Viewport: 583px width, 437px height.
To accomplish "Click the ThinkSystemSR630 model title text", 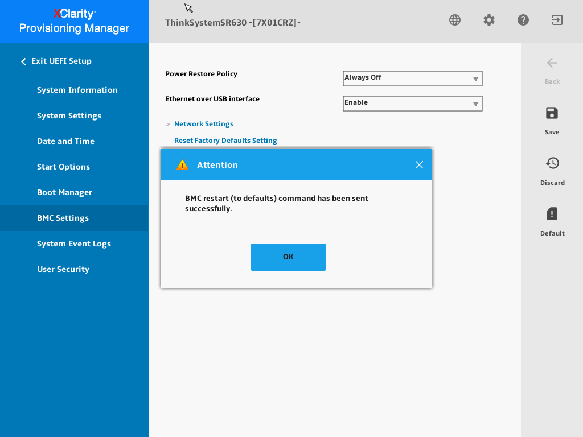I will (x=233, y=23).
